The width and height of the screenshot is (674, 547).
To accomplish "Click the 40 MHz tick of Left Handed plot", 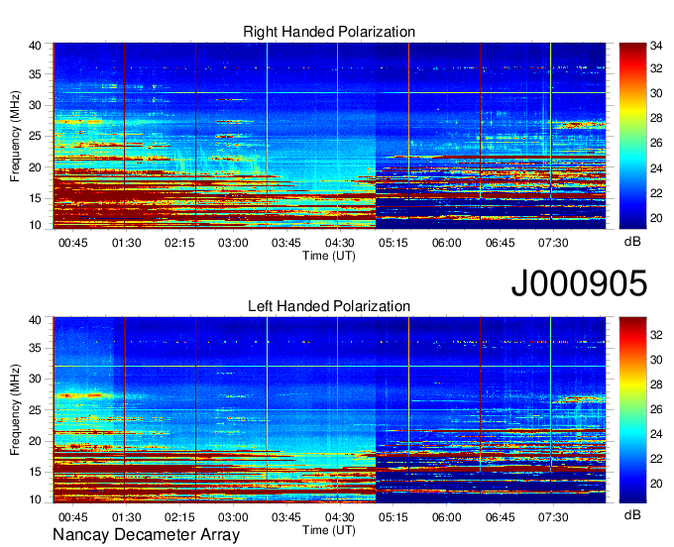I will click(x=35, y=320).
